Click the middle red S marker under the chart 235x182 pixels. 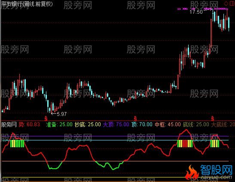(135, 118)
